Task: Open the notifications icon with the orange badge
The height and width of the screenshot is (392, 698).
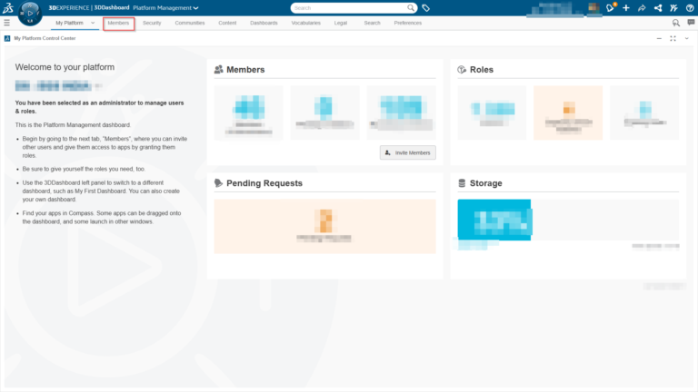Action: point(611,7)
